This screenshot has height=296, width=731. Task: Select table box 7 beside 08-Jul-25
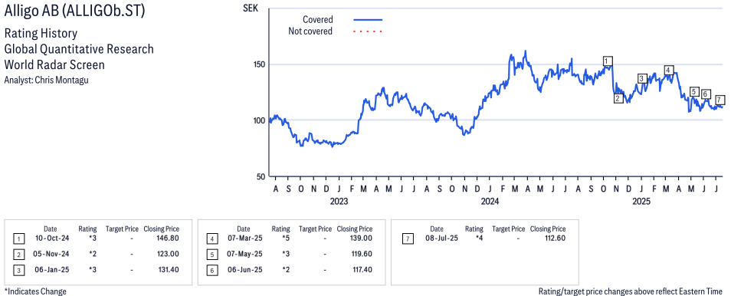408,239
